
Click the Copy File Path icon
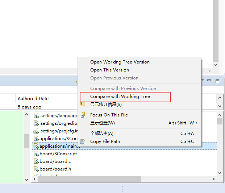pos(83,141)
